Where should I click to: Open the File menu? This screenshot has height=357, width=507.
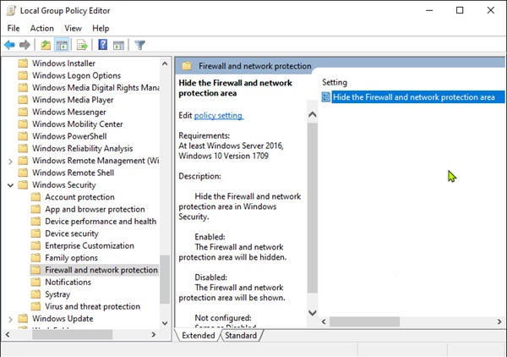pyautogui.click(x=14, y=28)
